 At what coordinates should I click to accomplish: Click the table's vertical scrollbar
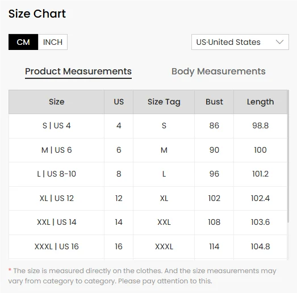point(288,156)
